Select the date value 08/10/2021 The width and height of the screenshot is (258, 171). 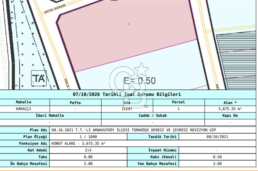tap(217, 137)
